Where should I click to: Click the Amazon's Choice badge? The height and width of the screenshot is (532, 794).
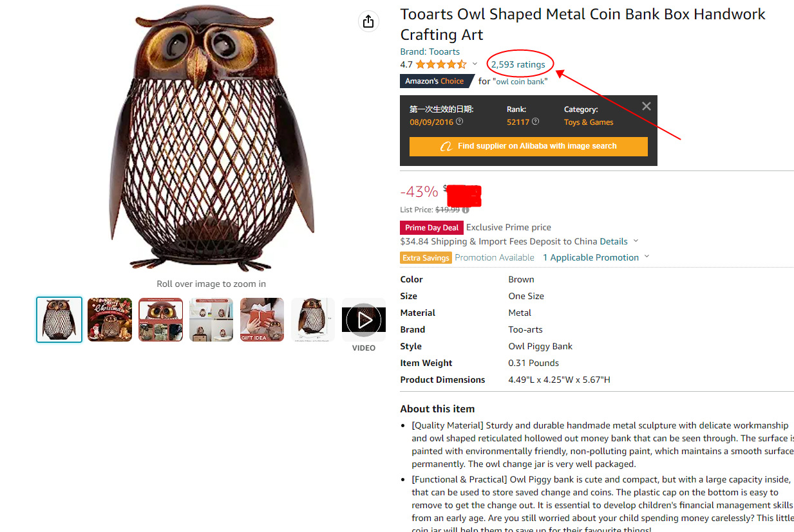[434, 81]
